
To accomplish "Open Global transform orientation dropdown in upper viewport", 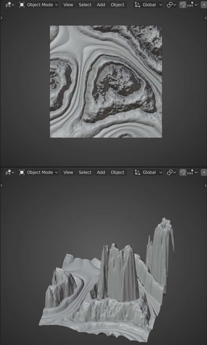I will point(148,4).
